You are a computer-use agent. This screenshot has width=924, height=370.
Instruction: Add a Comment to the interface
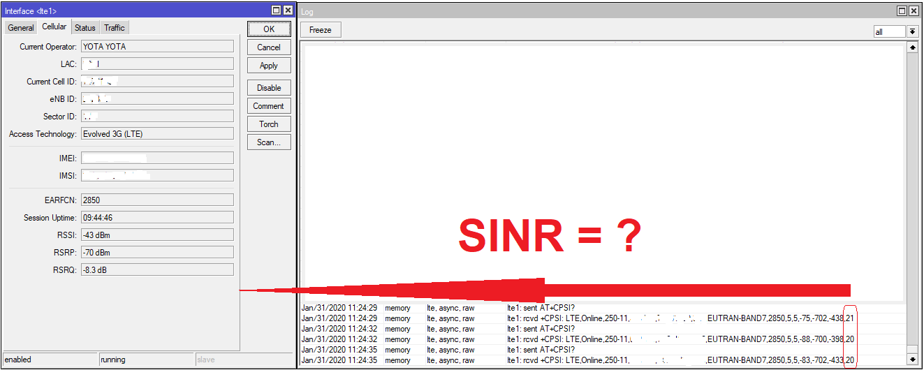269,106
